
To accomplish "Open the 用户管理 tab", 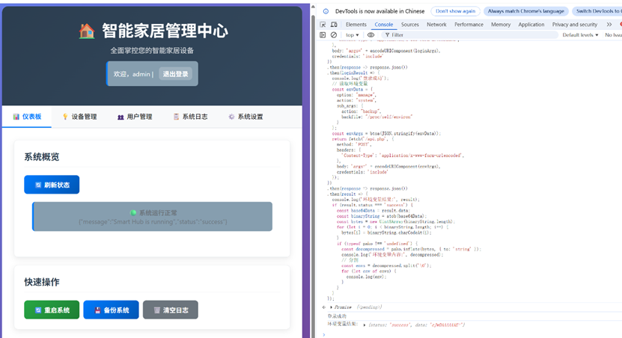I will 135,117.
